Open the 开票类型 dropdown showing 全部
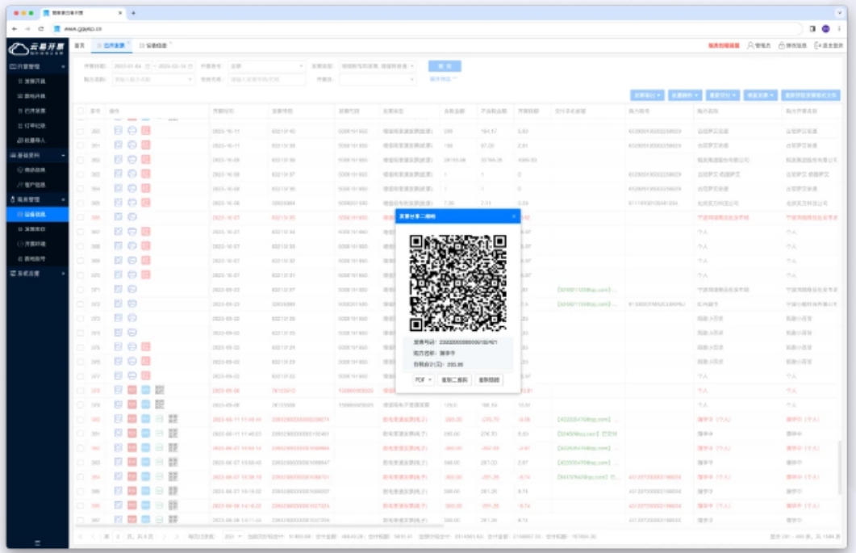This screenshot has height=553, width=856. (266, 66)
